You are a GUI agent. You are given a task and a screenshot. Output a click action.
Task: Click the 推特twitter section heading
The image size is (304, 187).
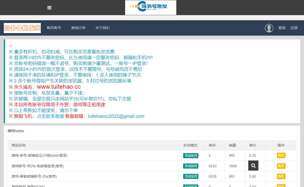(x=16, y=131)
